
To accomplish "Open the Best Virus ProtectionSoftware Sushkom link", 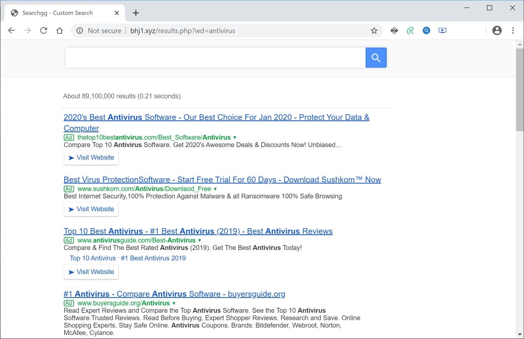I will pos(222,180).
